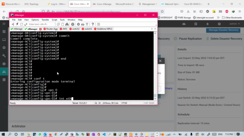The height and width of the screenshot is (137, 244).
Task: Switch to the switch3 session tab
Action: (x=87, y=29)
